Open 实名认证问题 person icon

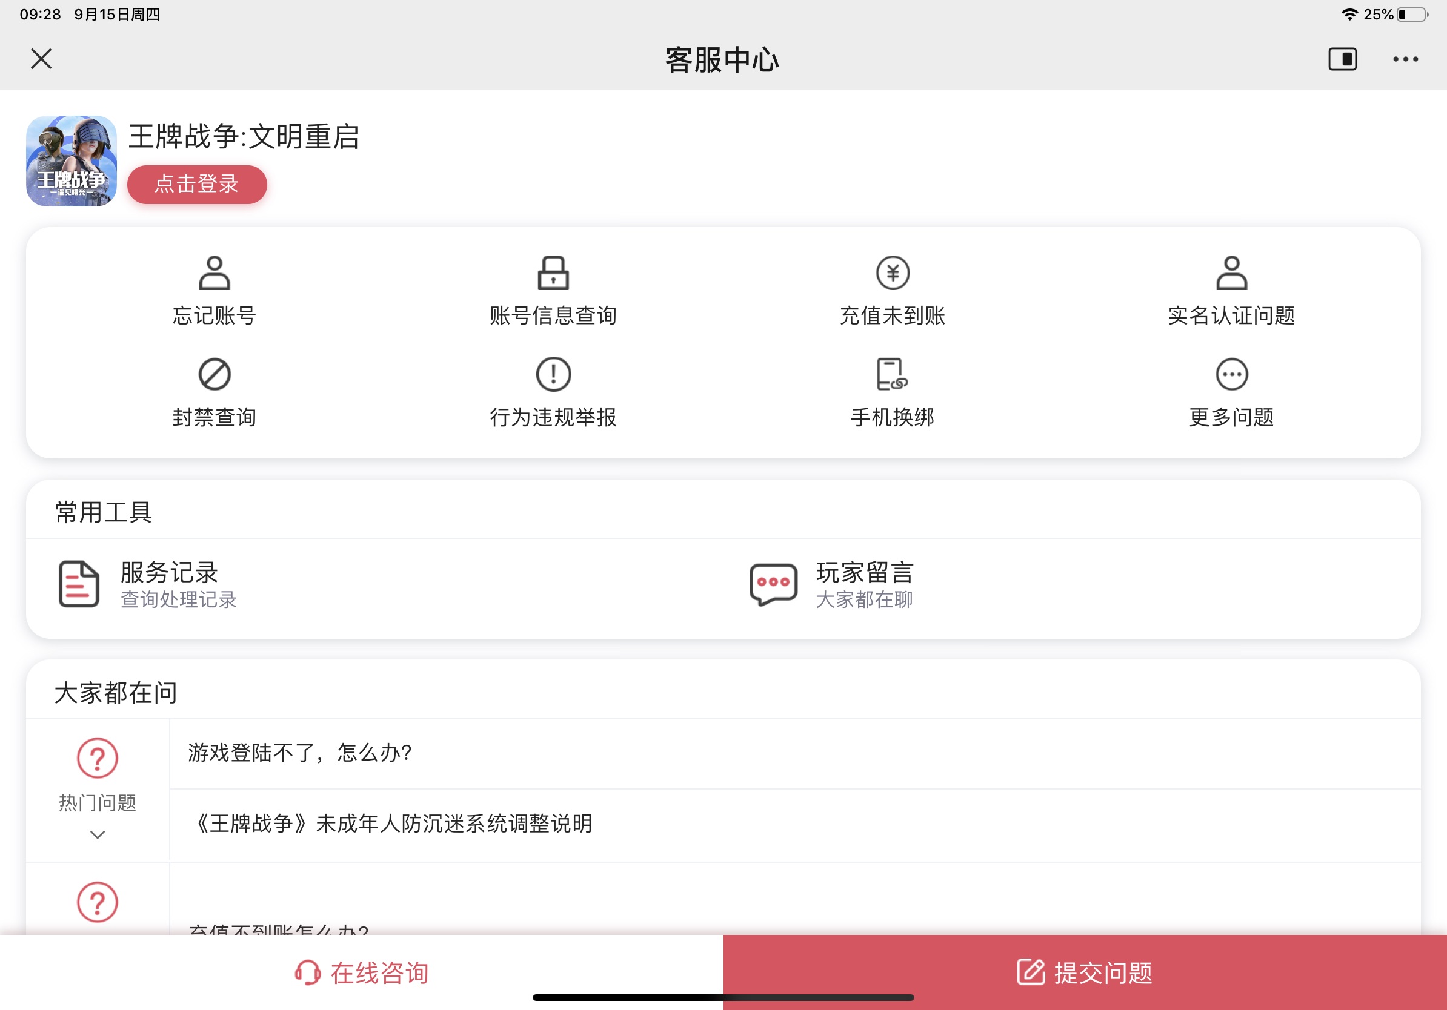(1231, 272)
